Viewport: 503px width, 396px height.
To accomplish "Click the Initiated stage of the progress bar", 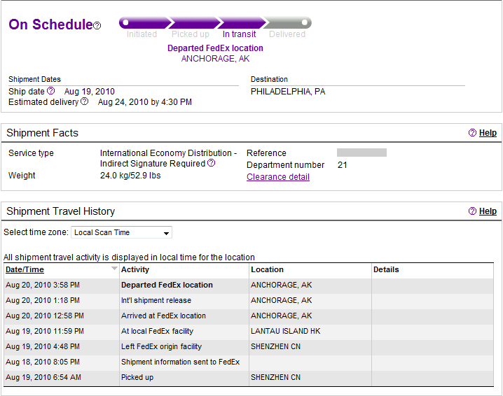I will [x=144, y=23].
